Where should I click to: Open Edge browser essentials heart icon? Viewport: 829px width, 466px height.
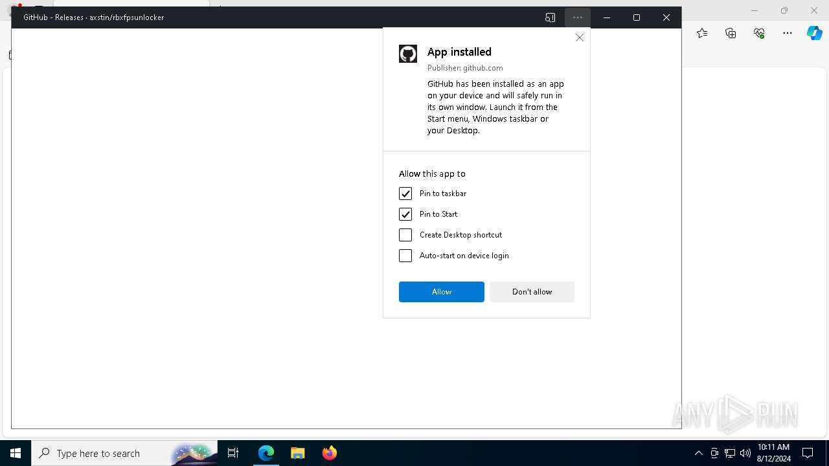click(759, 33)
